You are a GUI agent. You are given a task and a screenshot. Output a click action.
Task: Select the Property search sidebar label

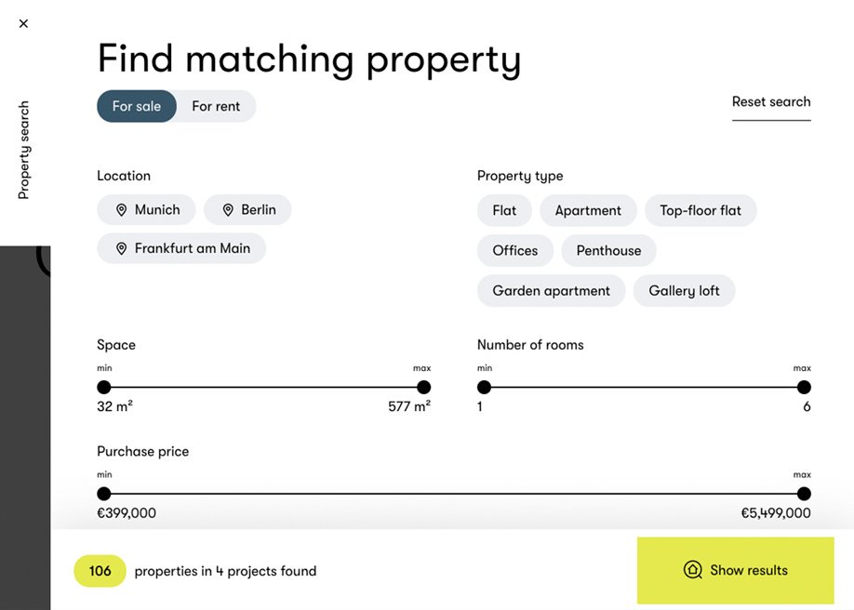coord(22,149)
